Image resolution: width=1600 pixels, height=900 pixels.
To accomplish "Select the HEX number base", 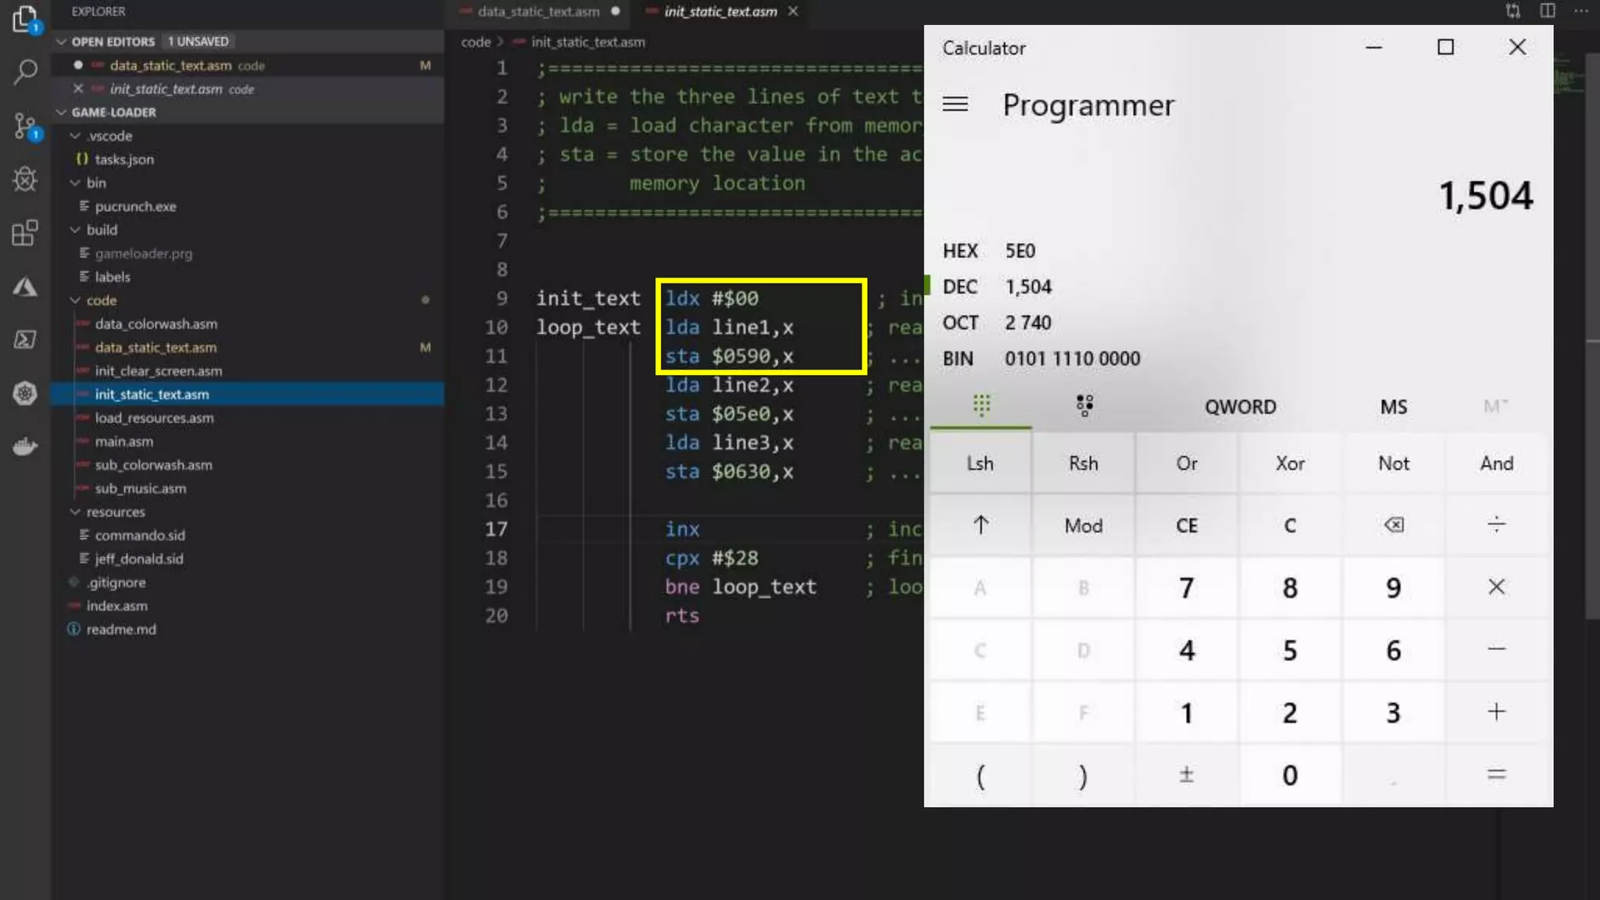I will tap(959, 251).
